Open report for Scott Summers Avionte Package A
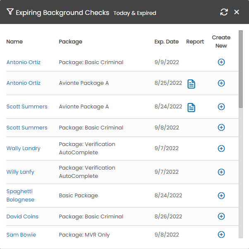 (x=191, y=108)
